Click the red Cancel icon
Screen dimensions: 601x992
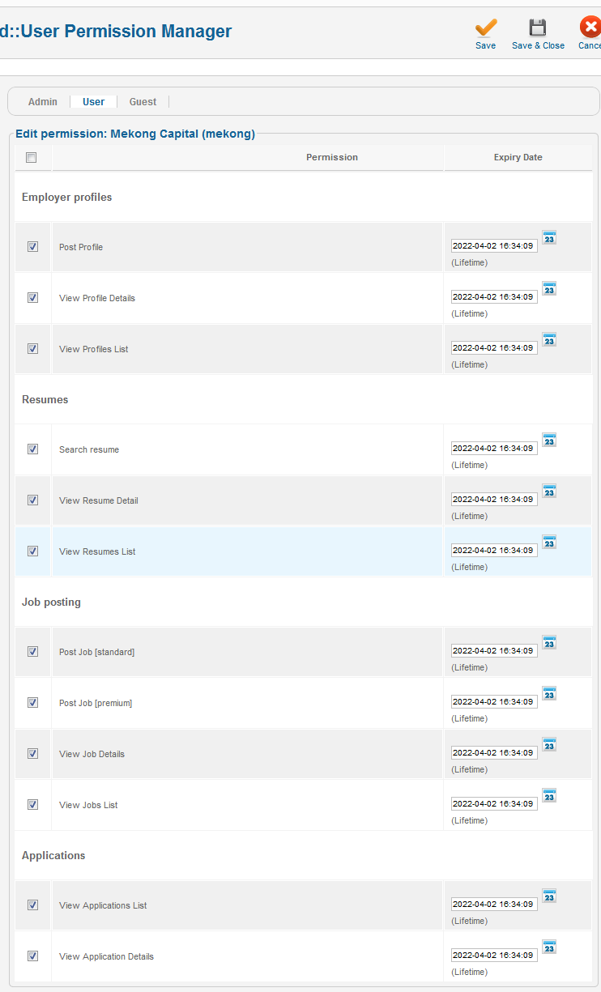590,28
